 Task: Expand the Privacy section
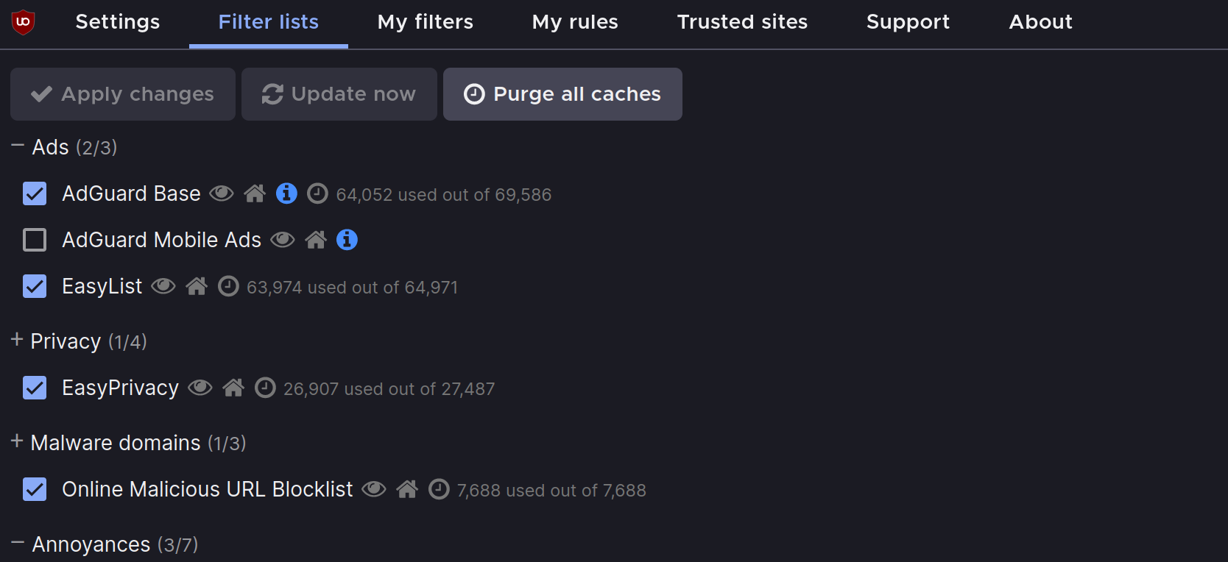[17, 340]
